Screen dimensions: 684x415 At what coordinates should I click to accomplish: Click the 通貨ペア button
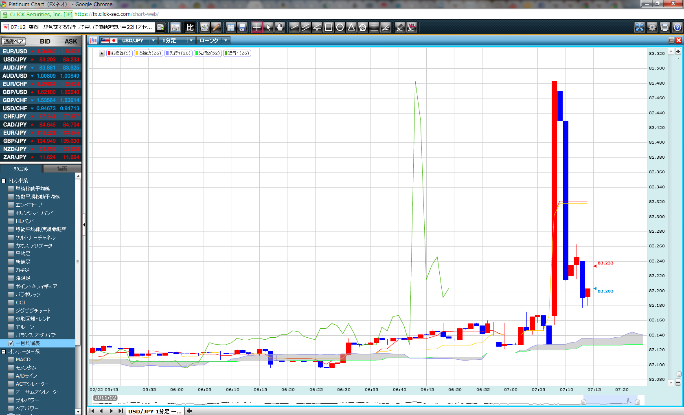[13, 41]
